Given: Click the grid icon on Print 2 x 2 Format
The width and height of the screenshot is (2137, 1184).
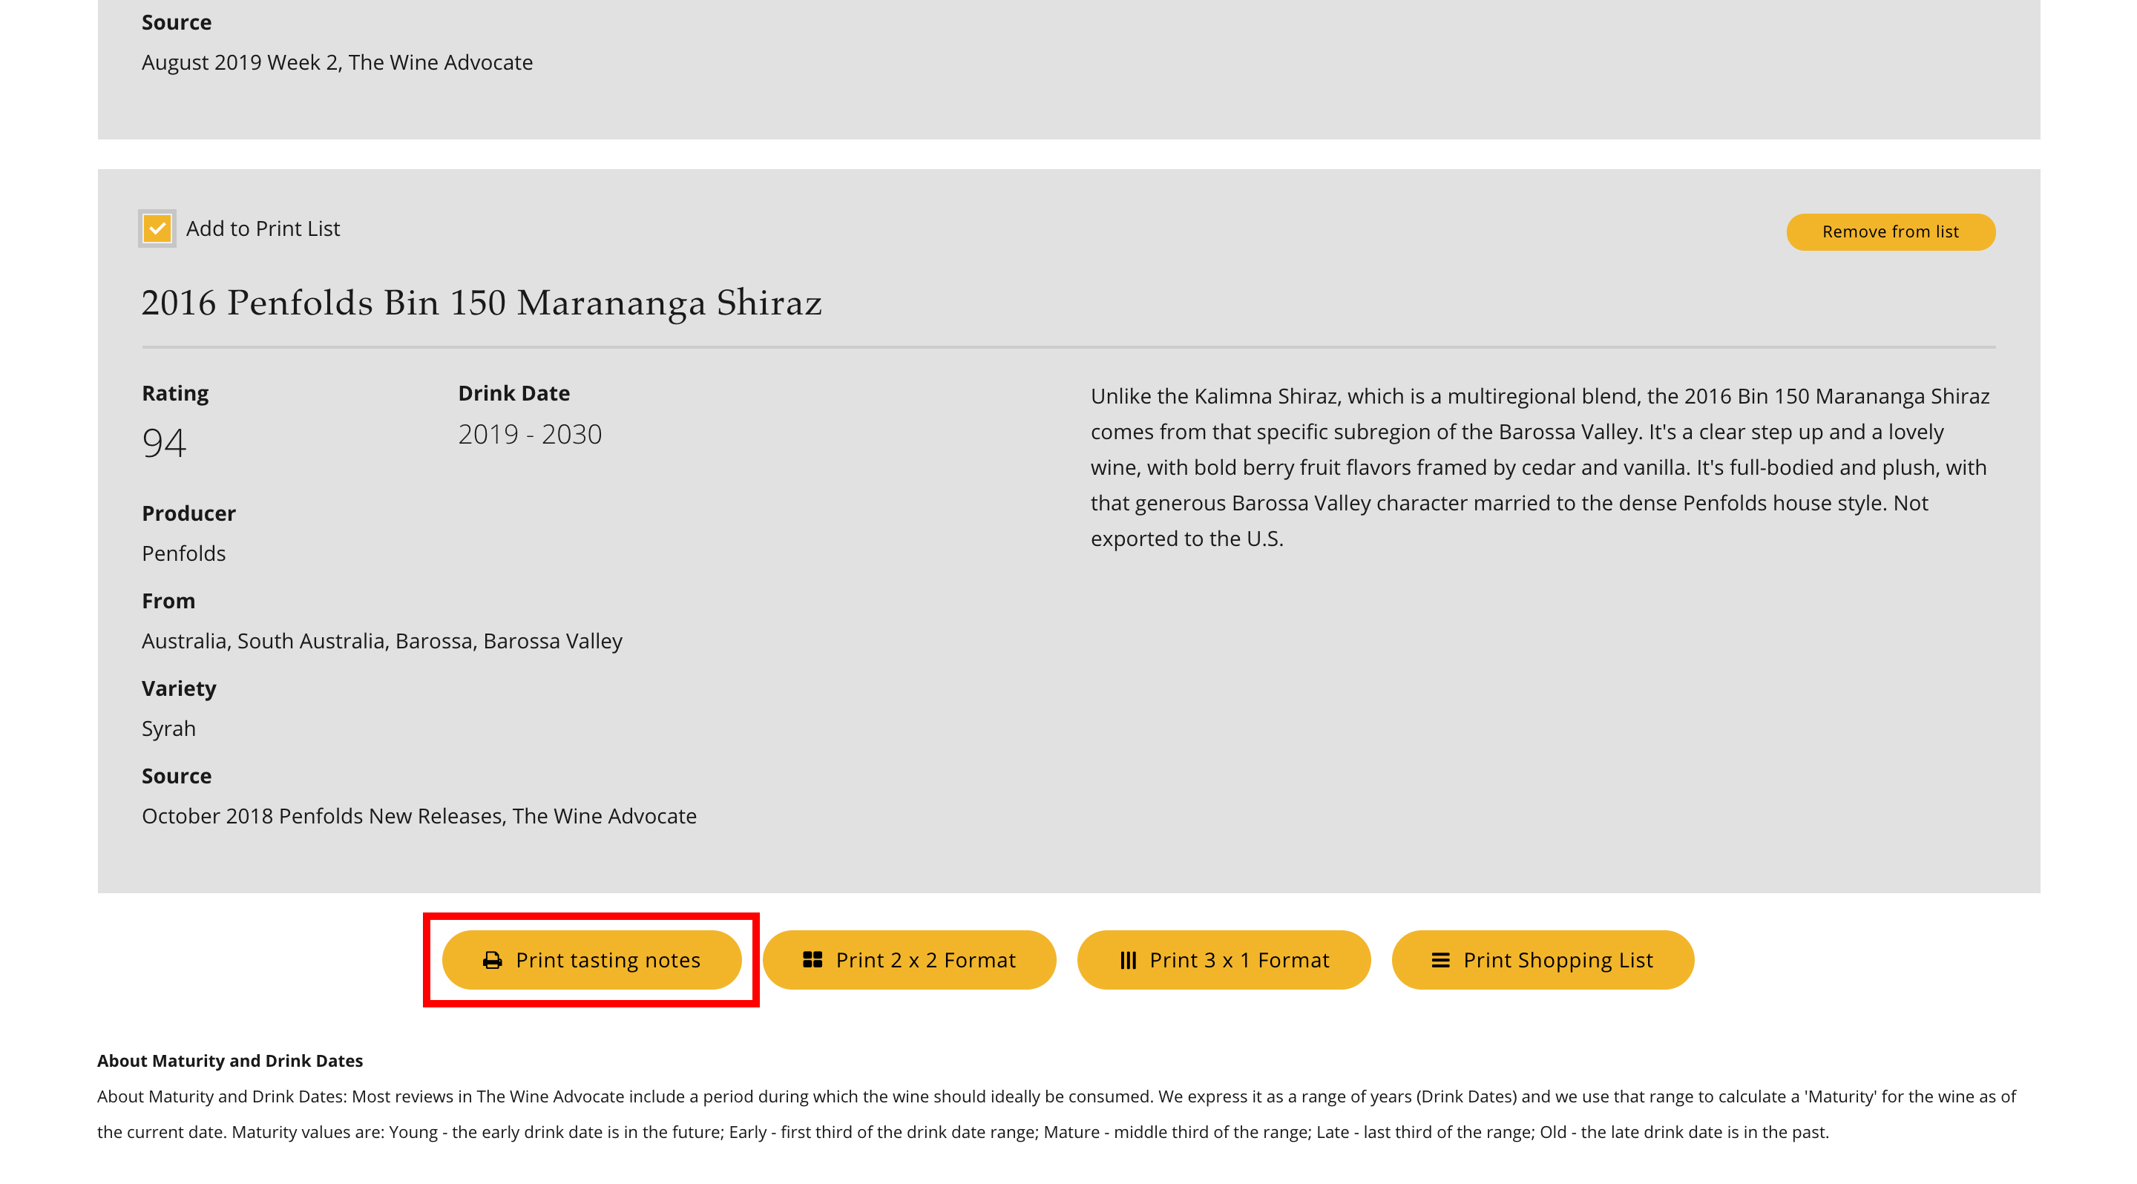Looking at the screenshot, I should point(813,960).
